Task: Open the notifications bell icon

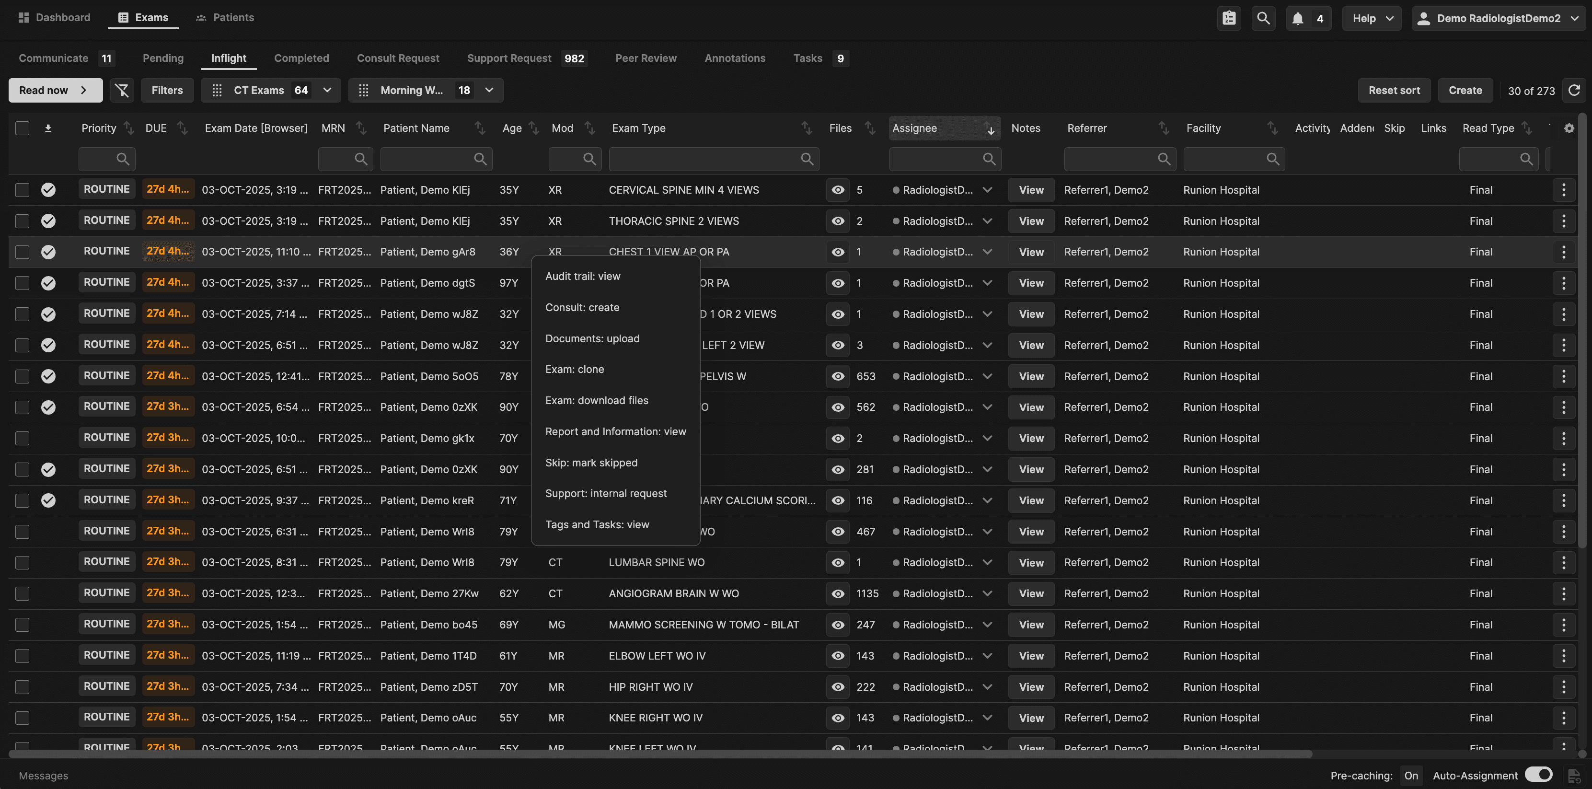Action: (1297, 18)
